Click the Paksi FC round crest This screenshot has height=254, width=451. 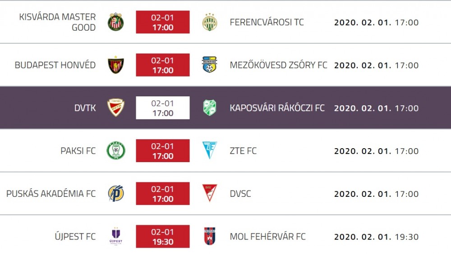click(115, 150)
